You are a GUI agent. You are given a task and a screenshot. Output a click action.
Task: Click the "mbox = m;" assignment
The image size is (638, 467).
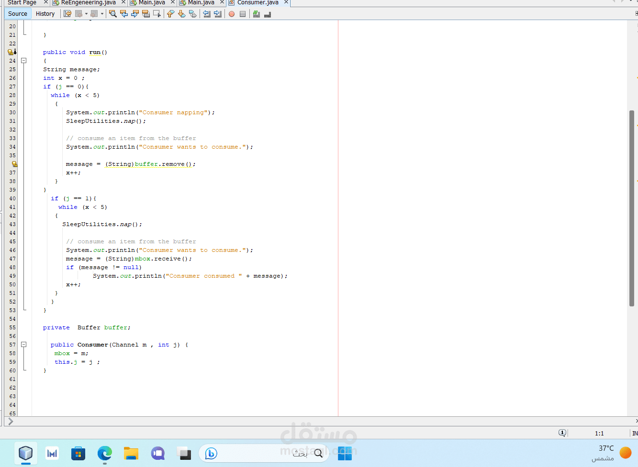(71, 353)
